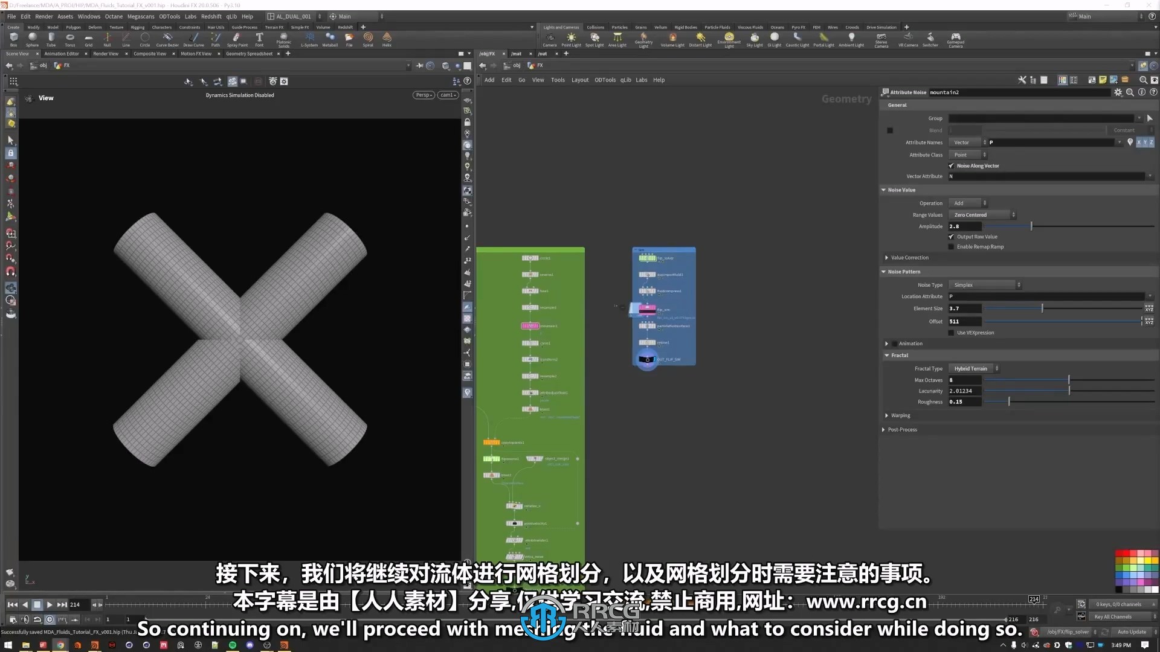This screenshot has width=1160, height=652.
Task: Open network editor Layout menu
Action: pos(580,80)
